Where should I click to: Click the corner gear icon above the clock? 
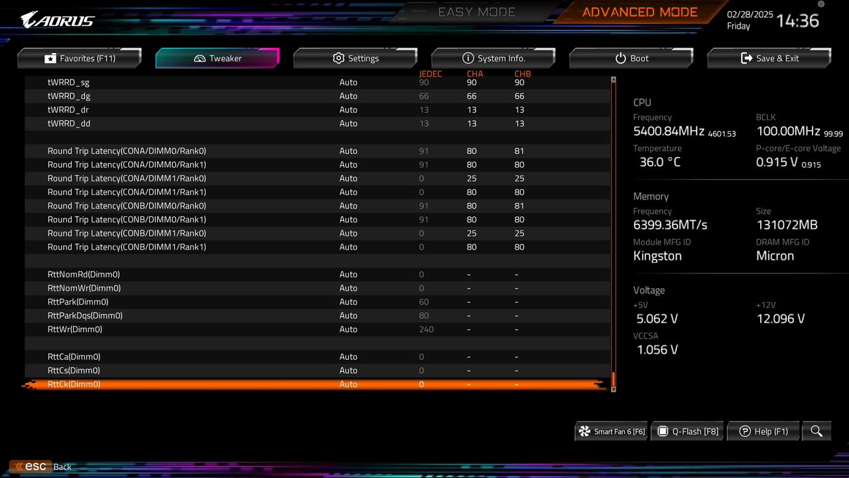(821, 4)
